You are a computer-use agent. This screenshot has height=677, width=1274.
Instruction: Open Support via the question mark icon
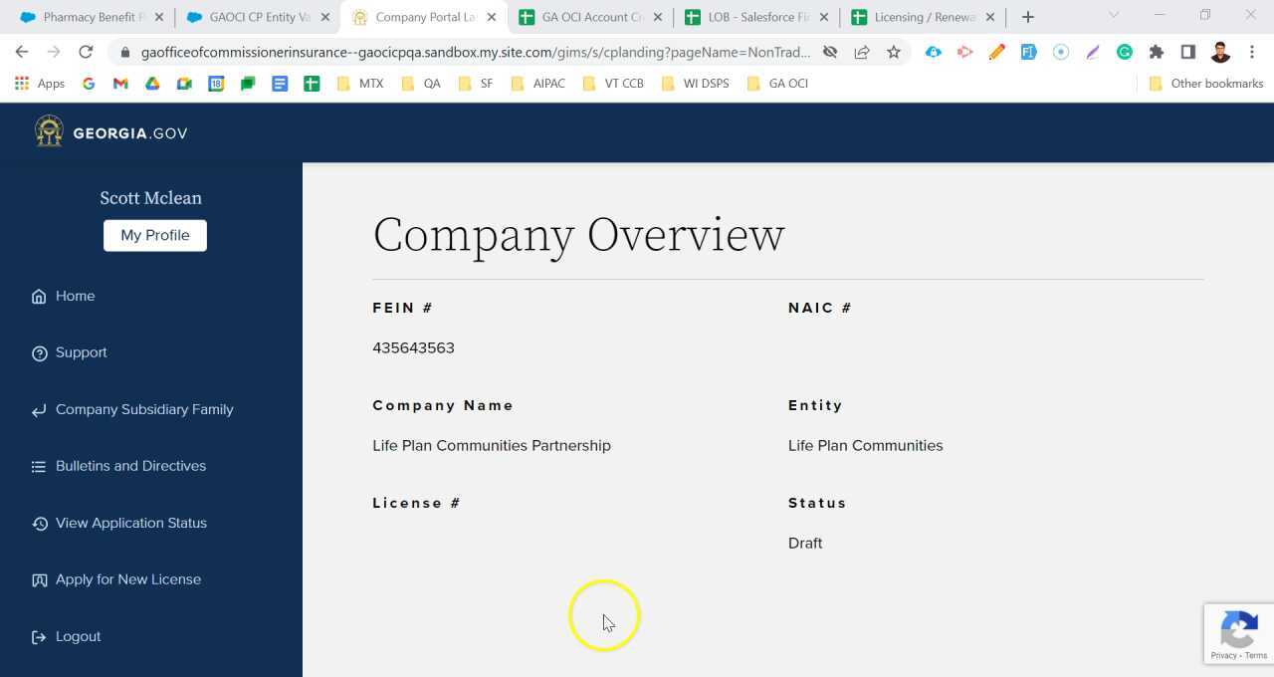pos(38,352)
